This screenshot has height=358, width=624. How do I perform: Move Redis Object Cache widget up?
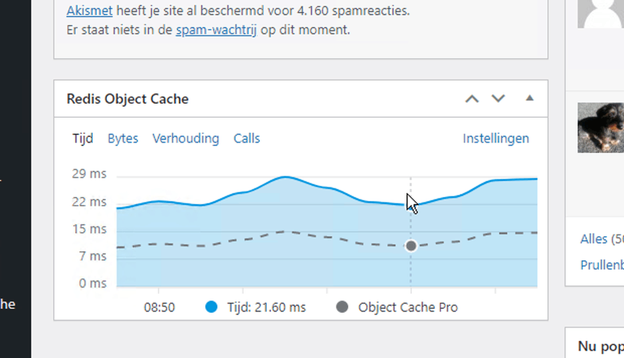[x=472, y=99]
